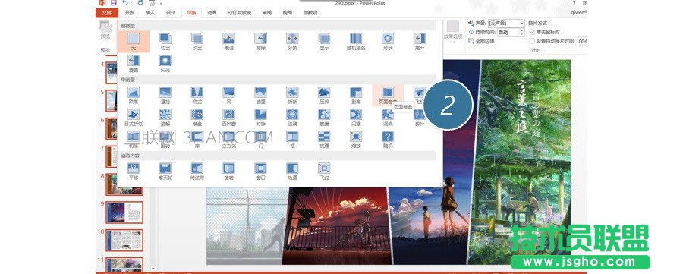
Task: Choose the 切出 (Cut) transition
Action: click(165, 42)
